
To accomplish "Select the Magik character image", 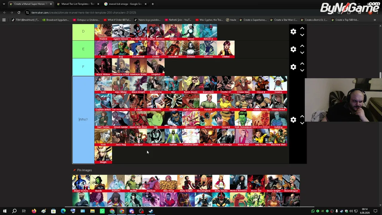I will click(x=103, y=155).
